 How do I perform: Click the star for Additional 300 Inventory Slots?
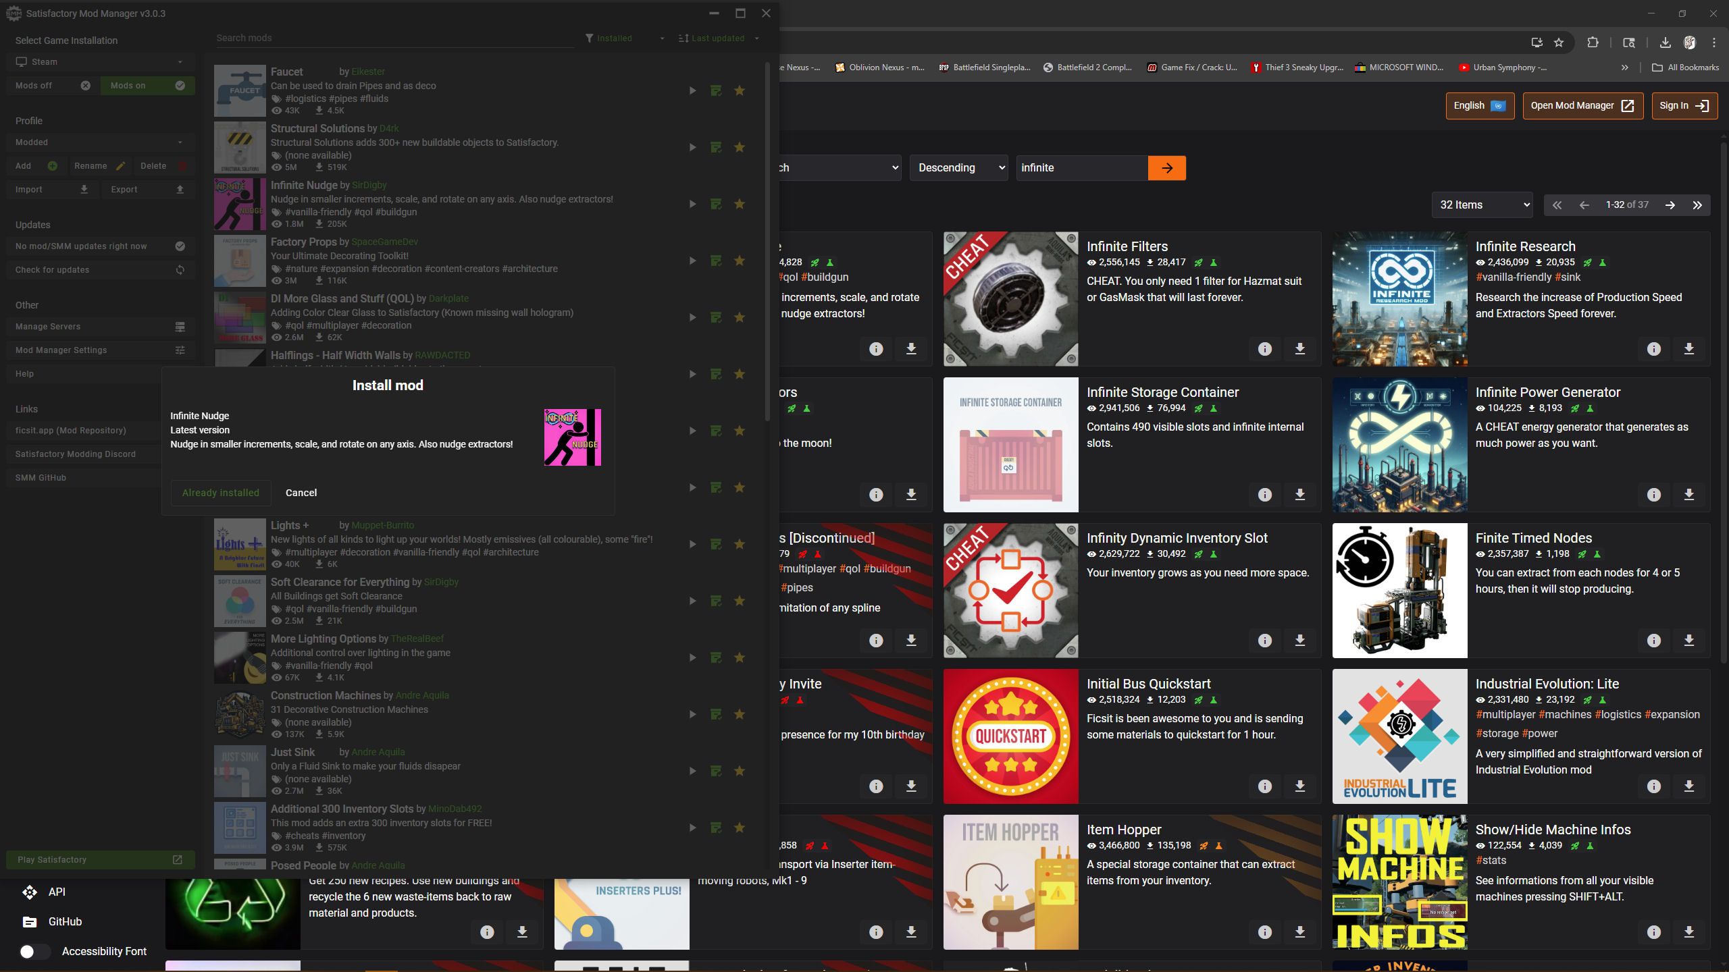coord(740,828)
